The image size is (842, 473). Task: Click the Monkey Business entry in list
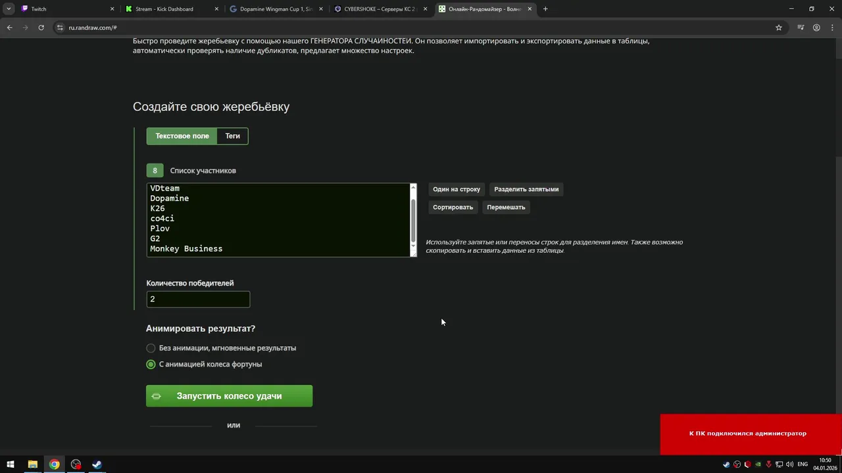(x=186, y=249)
